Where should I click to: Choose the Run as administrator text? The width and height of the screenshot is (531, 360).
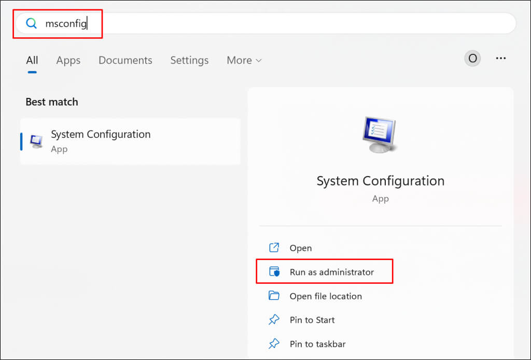click(331, 272)
